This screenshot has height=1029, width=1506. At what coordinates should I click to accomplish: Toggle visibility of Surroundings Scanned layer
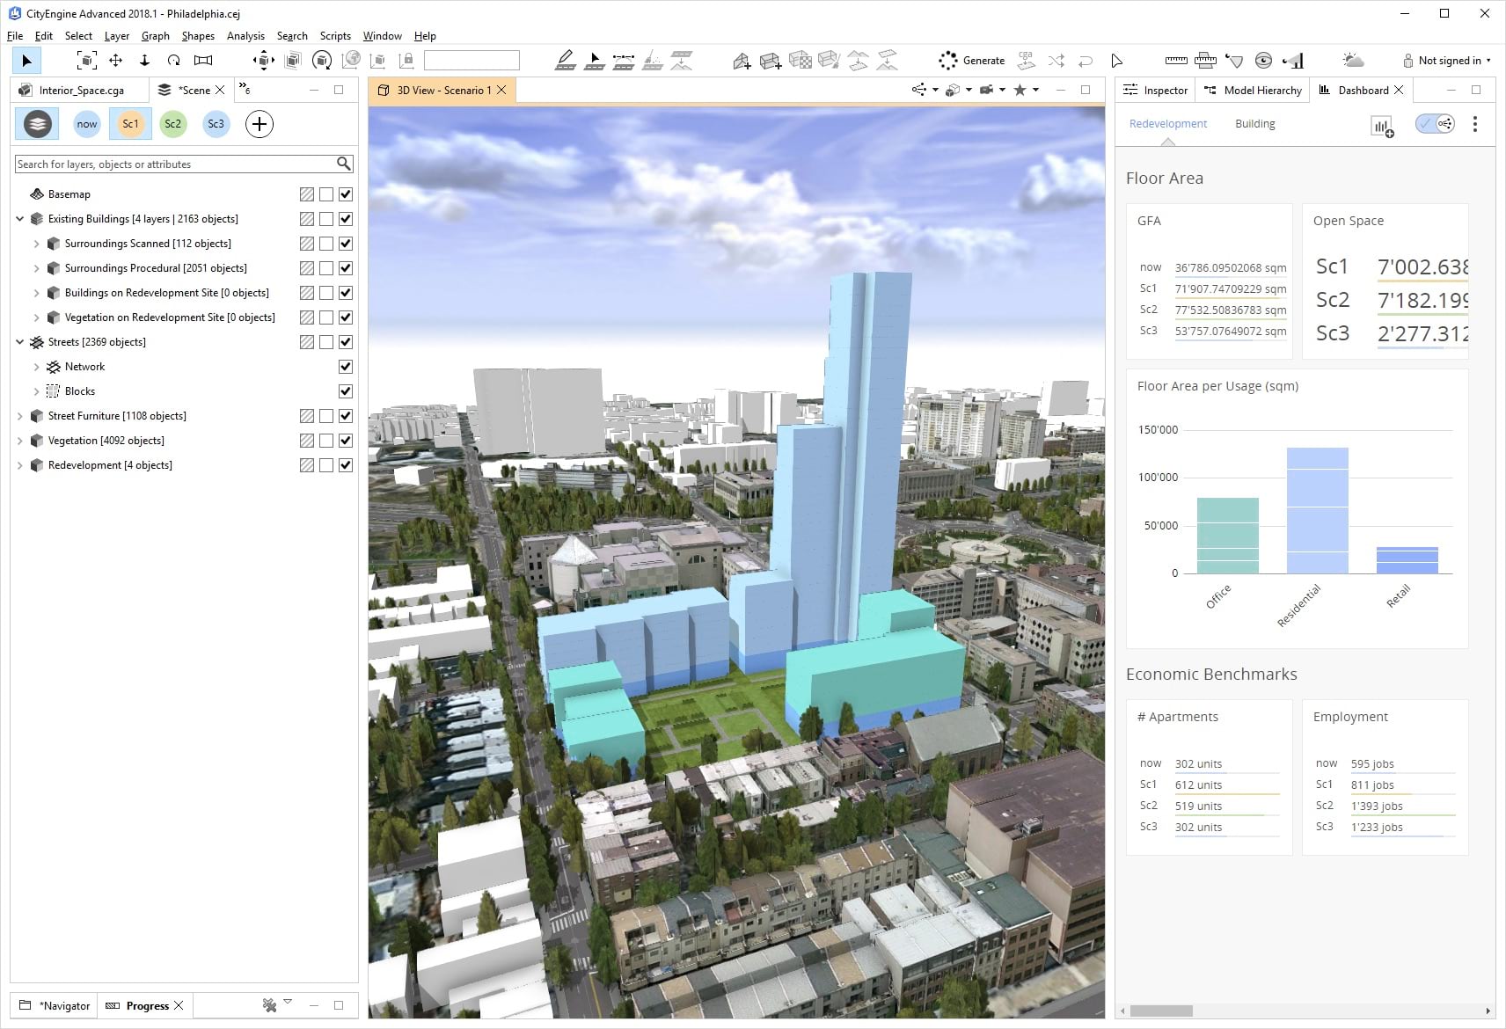[x=346, y=244]
